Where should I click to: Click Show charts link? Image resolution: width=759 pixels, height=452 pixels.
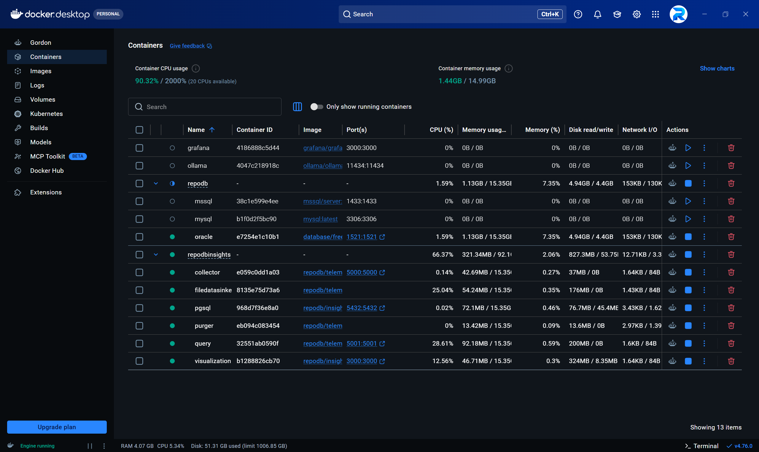[x=717, y=68]
